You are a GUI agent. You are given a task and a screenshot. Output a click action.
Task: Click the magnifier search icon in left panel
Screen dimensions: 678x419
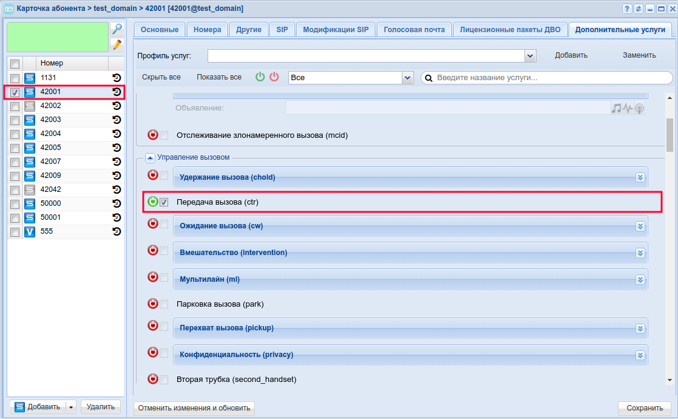pos(117,29)
